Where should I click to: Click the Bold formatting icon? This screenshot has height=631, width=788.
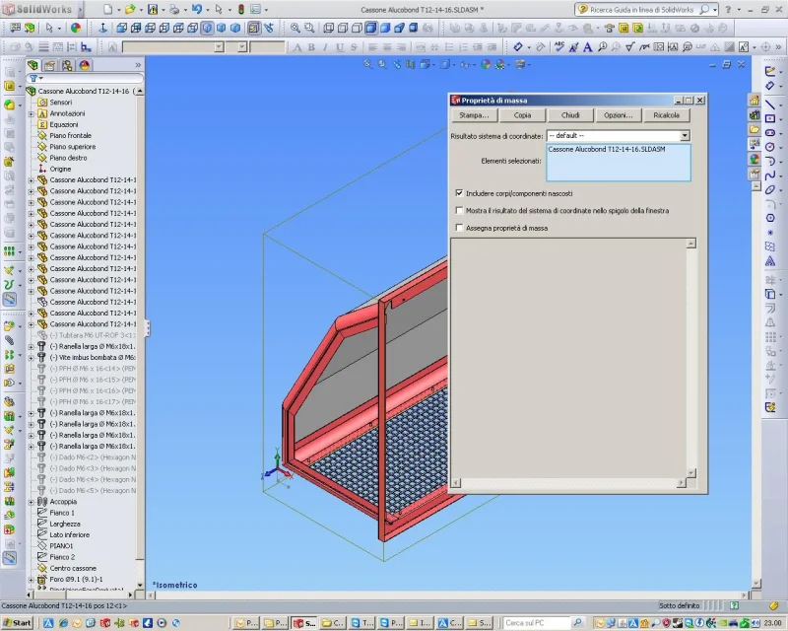[311, 47]
